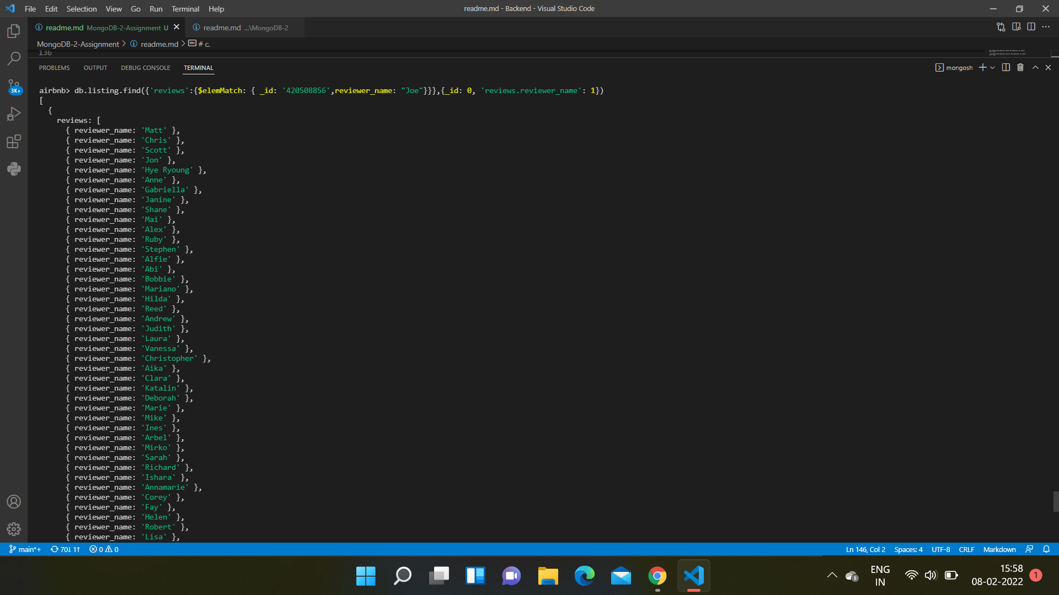Open notifications bell in status bar

pos(1046,549)
